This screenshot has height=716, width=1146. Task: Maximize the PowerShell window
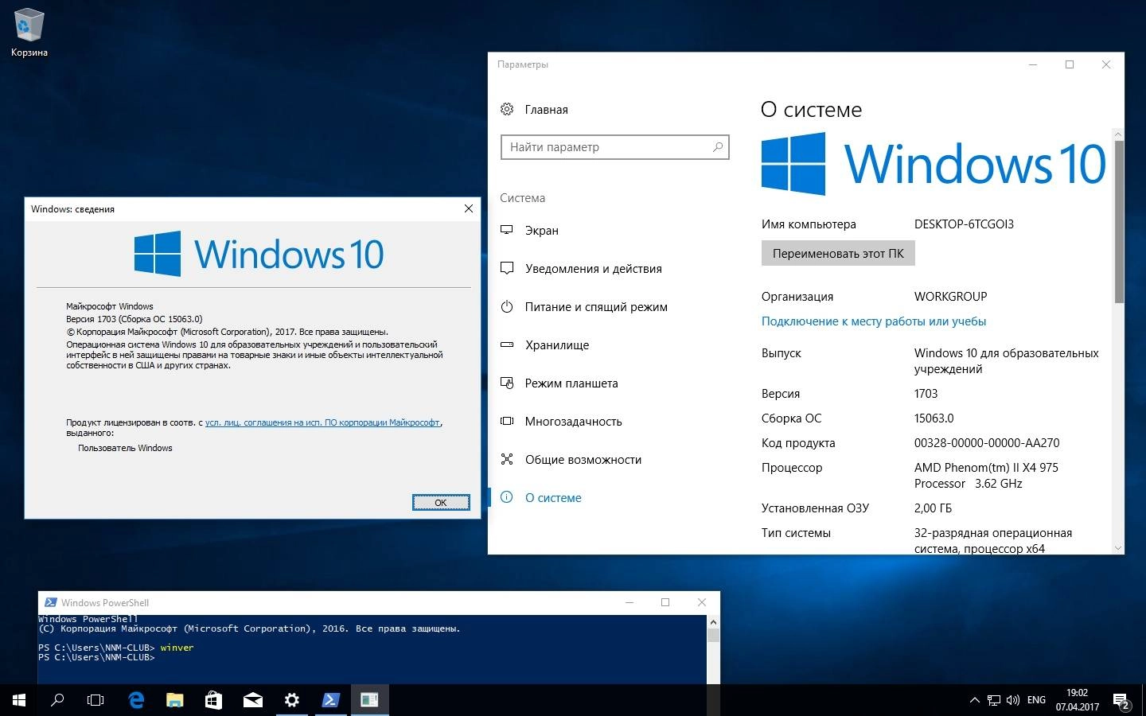pyautogui.click(x=665, y=602)
